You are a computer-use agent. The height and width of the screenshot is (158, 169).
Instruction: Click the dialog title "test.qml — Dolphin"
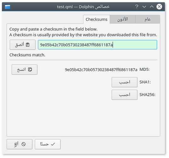(x=76, y=7)
